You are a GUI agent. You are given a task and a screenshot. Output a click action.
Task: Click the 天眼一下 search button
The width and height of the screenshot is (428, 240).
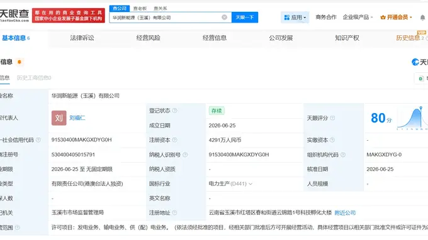click(x=245, y=18)
